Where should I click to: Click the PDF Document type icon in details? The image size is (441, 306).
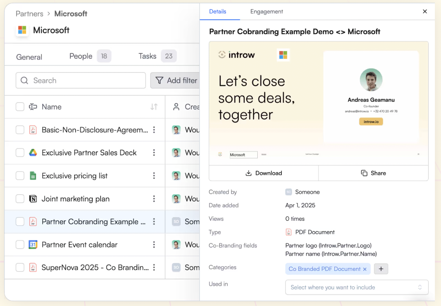289,232
